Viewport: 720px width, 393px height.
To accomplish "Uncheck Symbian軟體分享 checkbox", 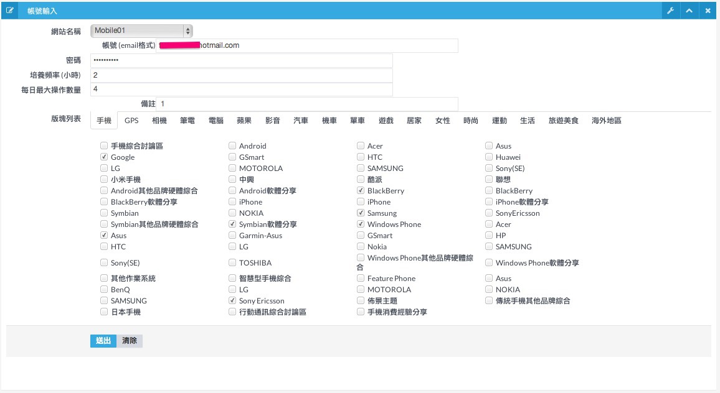I will [232, 224].
